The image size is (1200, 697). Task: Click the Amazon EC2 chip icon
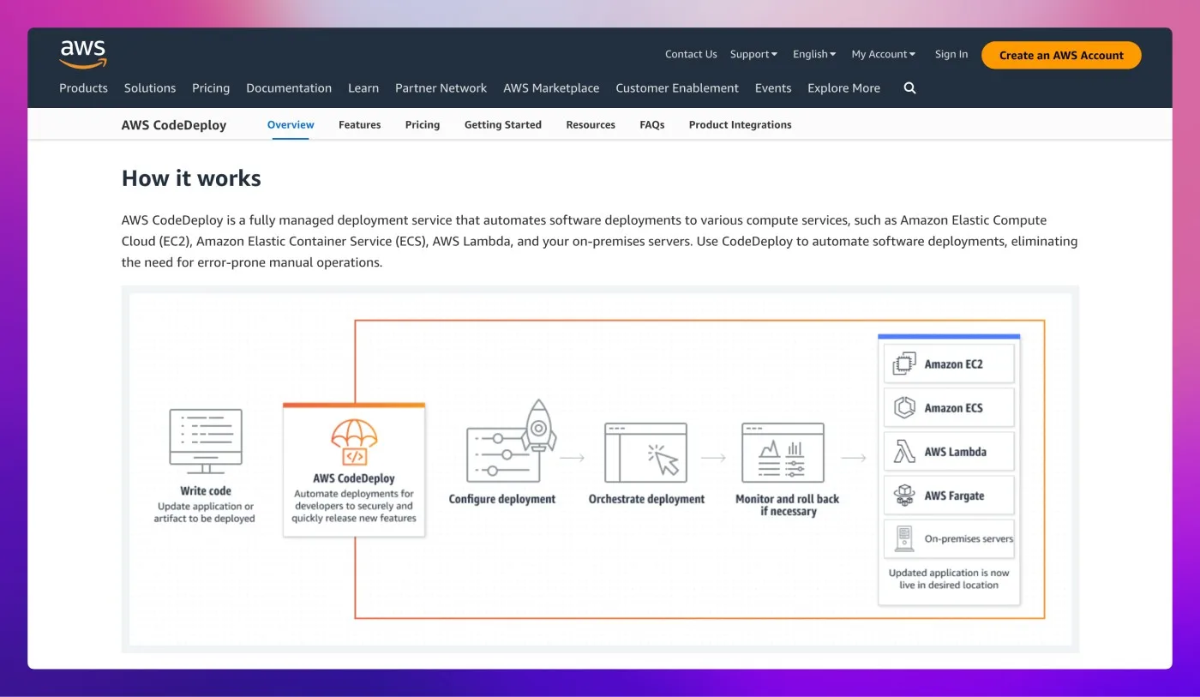click(904, 364)
